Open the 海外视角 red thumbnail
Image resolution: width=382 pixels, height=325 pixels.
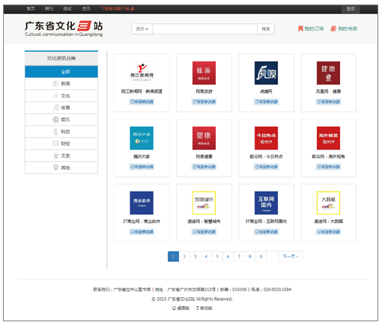click(328, 138)
